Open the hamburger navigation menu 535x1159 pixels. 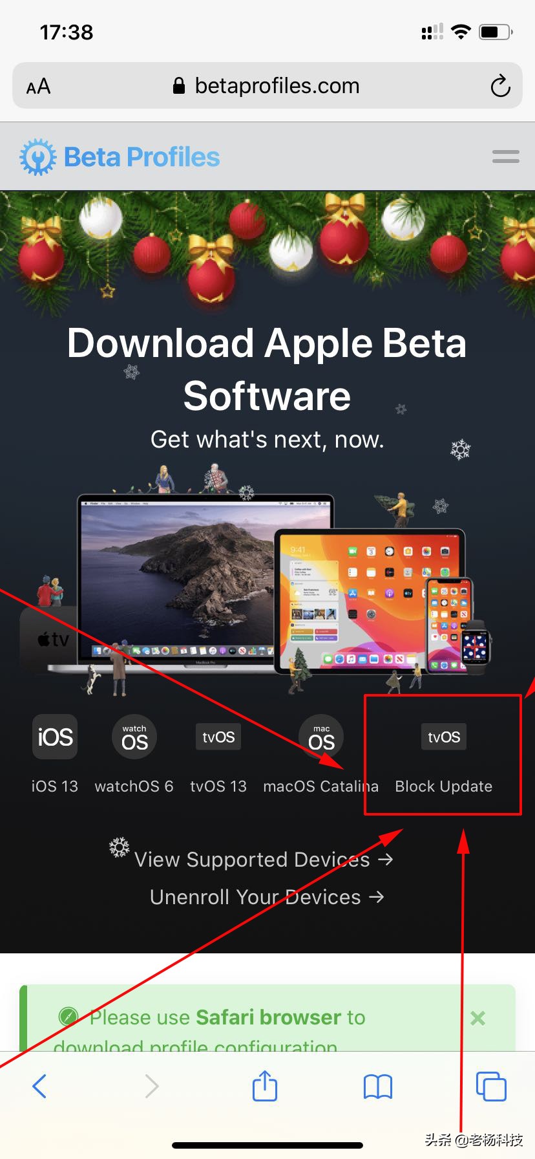[505, 157]
